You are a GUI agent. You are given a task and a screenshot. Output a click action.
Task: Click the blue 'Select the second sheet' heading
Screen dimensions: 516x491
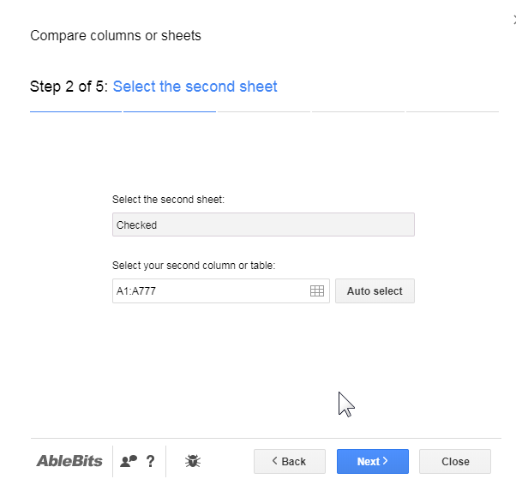tap(195, 87)
